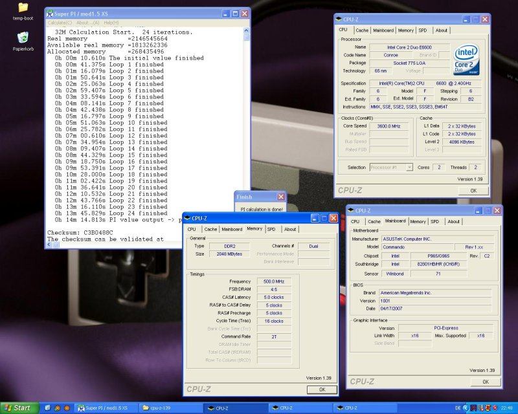Click the Manufacturer field ASUSTeK Computer INC.
Viewport: 518px width, 414px height.
click(x=438, y=239)
